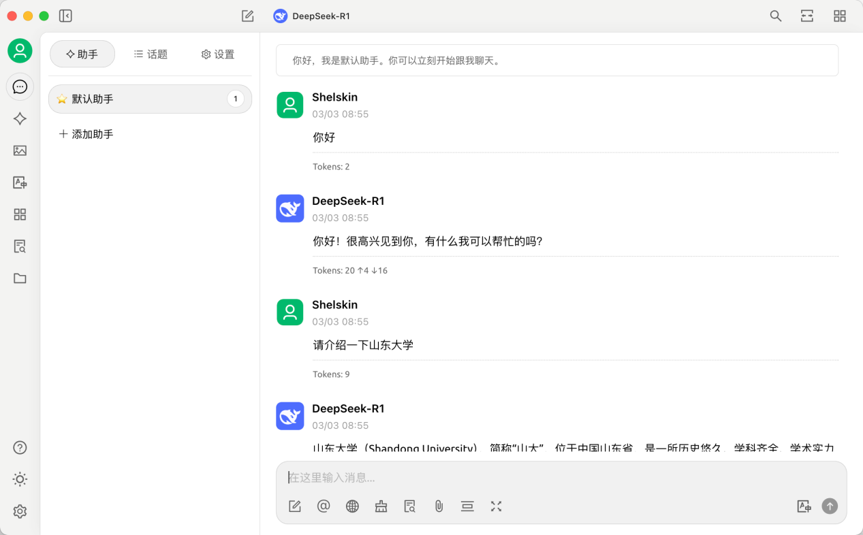Click the topic count badge on 默认助手
Viewport: 863px width, 535px height.
(x=236, y=99)
